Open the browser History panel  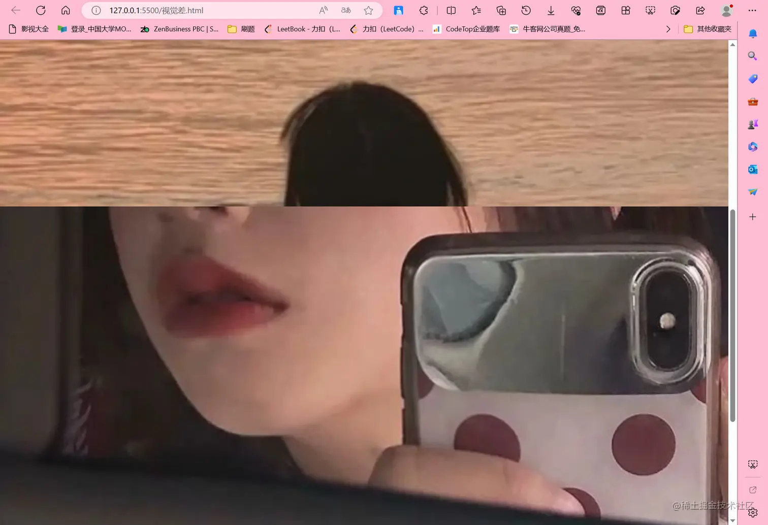click(x=526, y=10)
